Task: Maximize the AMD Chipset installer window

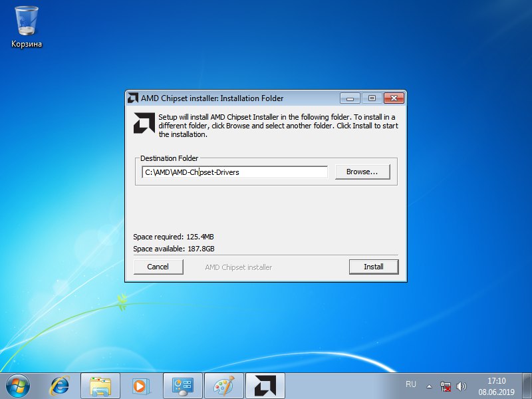Action: [372, 98]
